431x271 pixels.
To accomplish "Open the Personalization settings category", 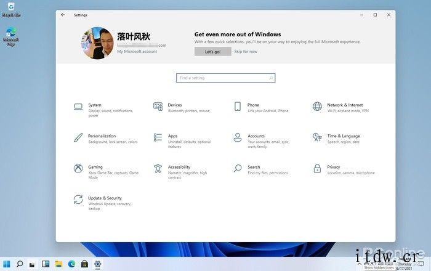I will tap(102, 136).
